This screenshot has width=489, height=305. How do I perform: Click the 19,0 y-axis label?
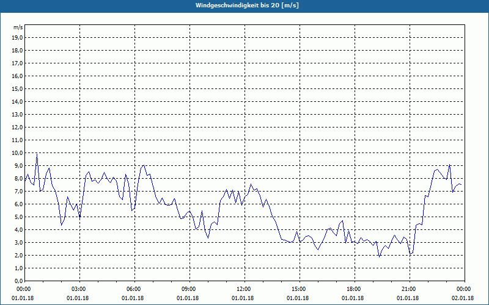pyautogui.click(x=17, y=38)
